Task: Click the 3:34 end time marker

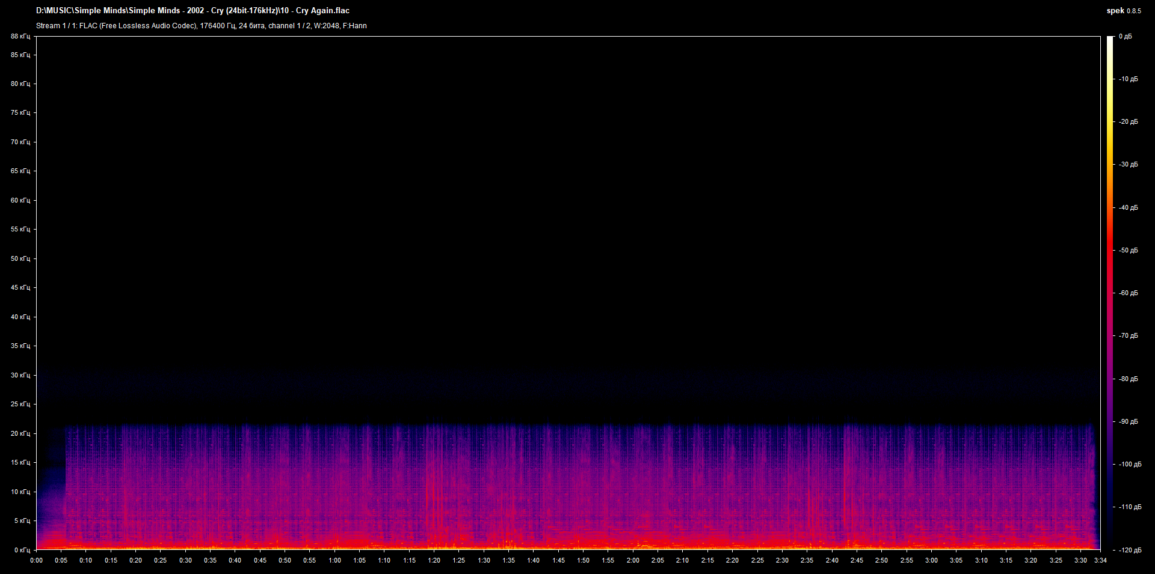Action: [1101, 560]
